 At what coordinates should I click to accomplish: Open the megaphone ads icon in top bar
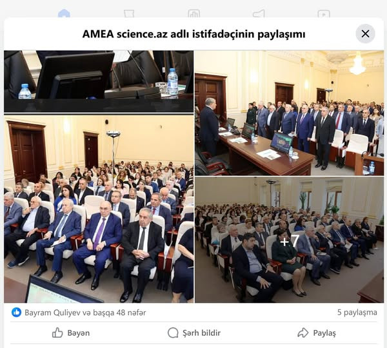(259, 14)
